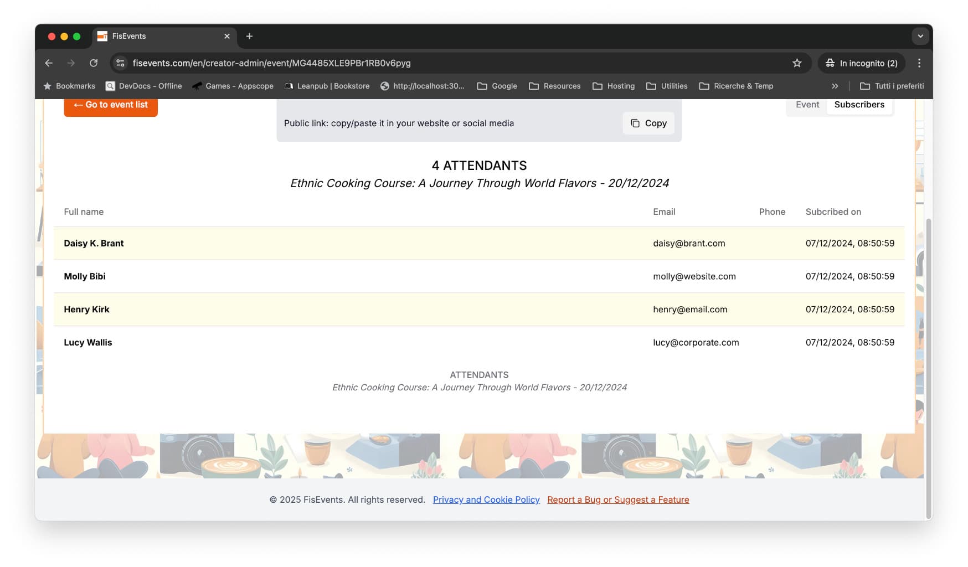Click email henry@email.com
The width and height of the screenshot is (968, 567).
(x=690, y=310)
